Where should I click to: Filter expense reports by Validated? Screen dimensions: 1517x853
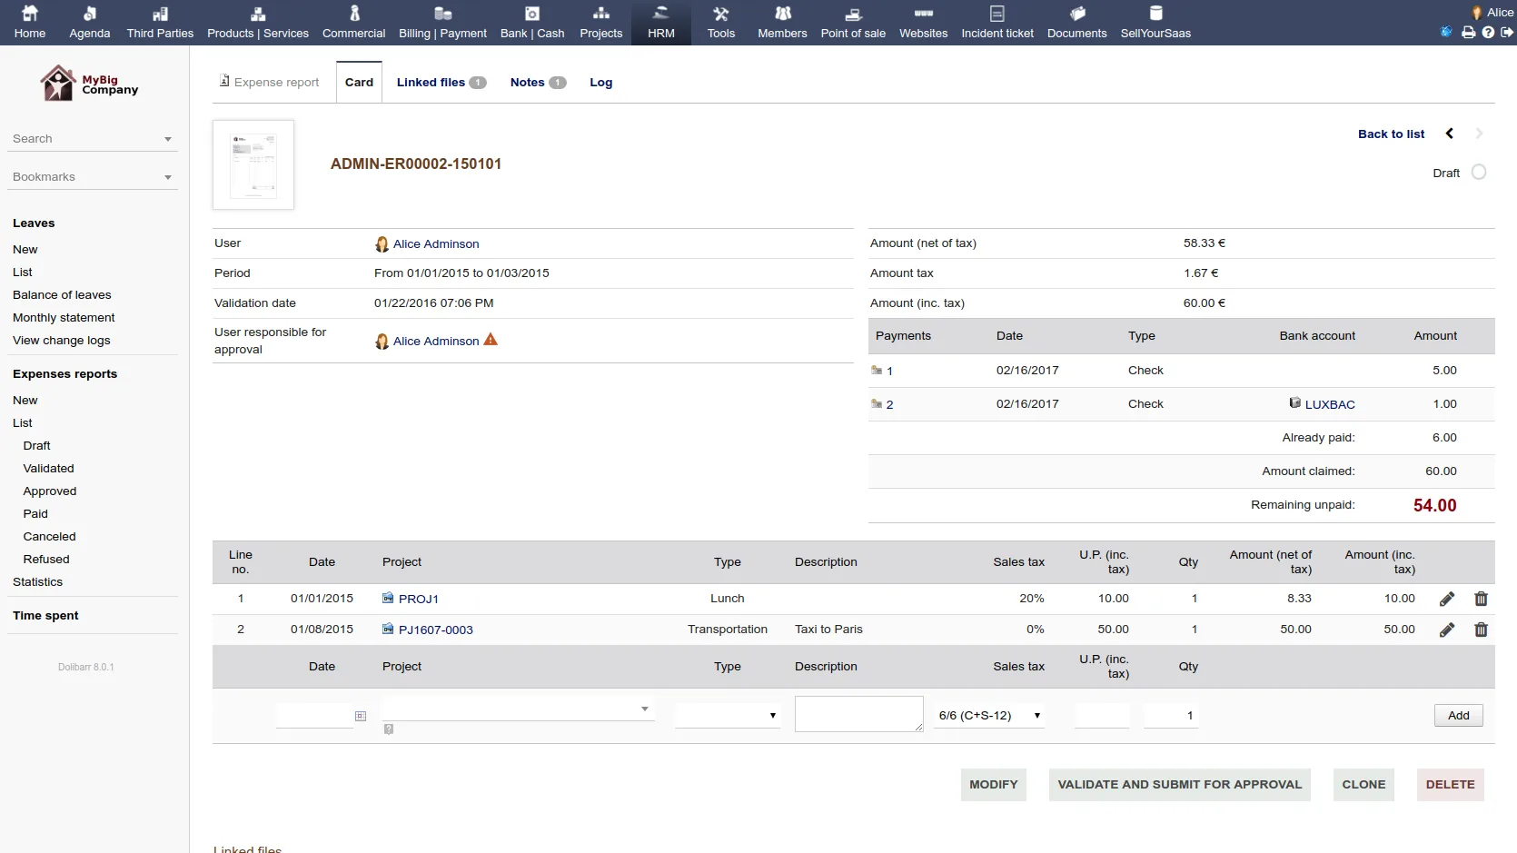pyautogui.click(x=48, y=468)
